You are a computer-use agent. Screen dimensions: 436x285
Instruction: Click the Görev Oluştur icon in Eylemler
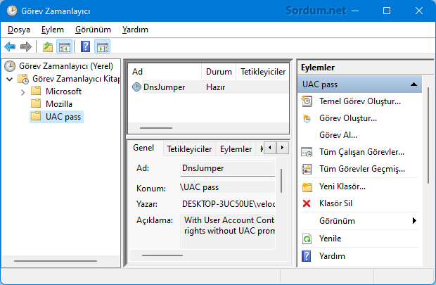[307, 118]
